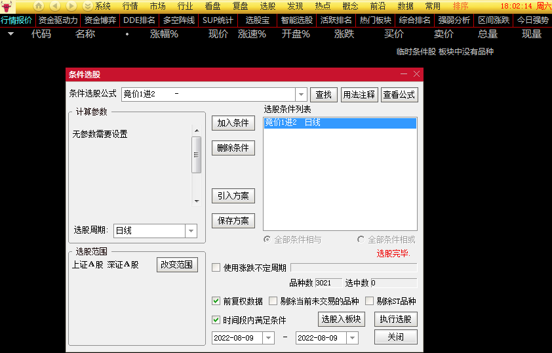Open the 系统 menu
Image resolution: width=552 pixels, height=353 pixels.
pyautogui.click(x=103, y=6)
